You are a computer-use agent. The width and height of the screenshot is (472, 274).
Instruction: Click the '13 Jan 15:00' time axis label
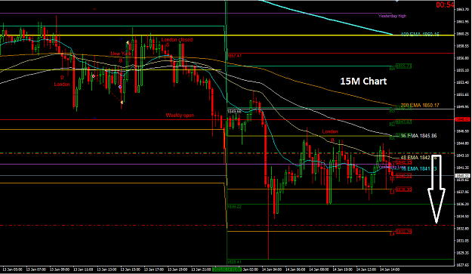(130, 269)
